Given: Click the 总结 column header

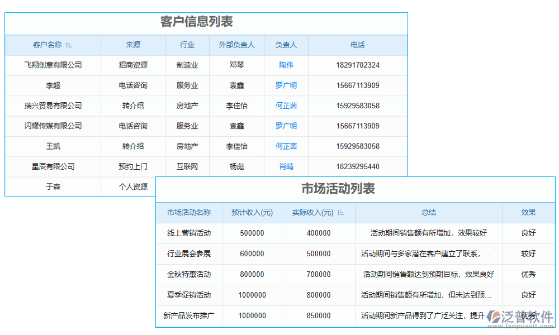Looking at the screenshot, I should tap(429, 213).
